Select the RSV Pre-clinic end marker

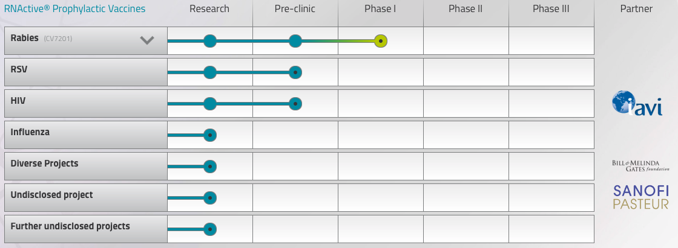point(295,72)
